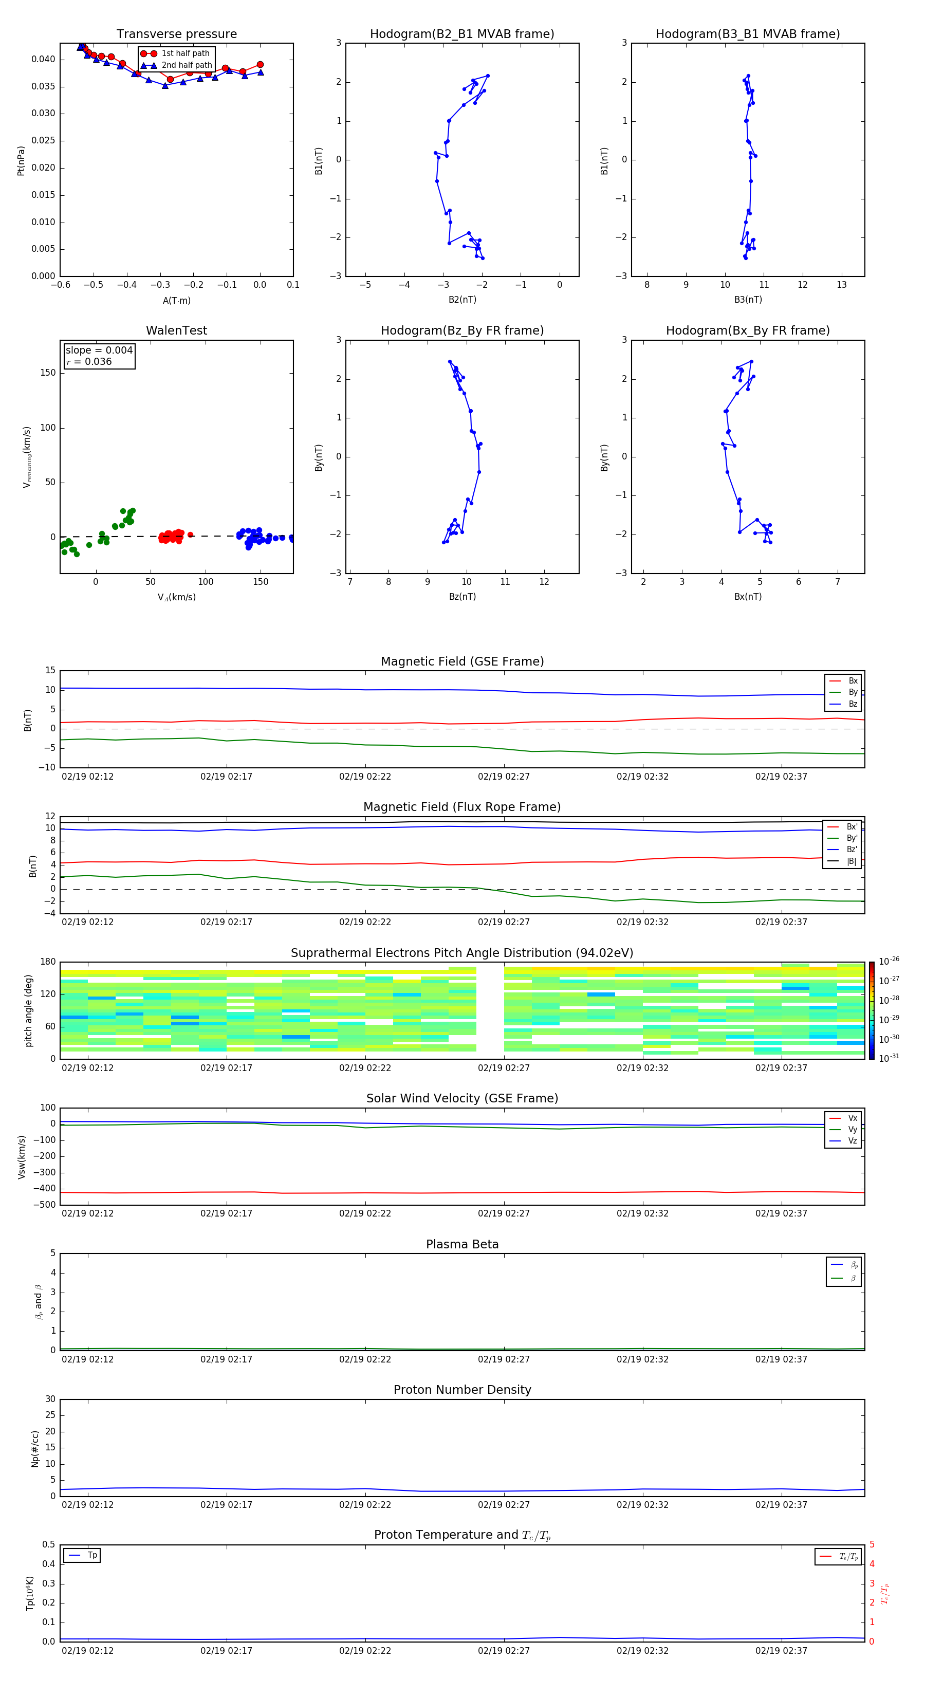Click the "Magnetic Field (Flux Rope Frame)" title

[x=462, y=807]
